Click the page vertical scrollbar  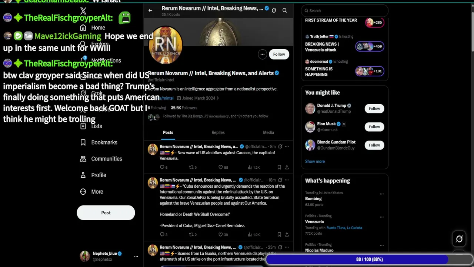click(x=472, y=32)
